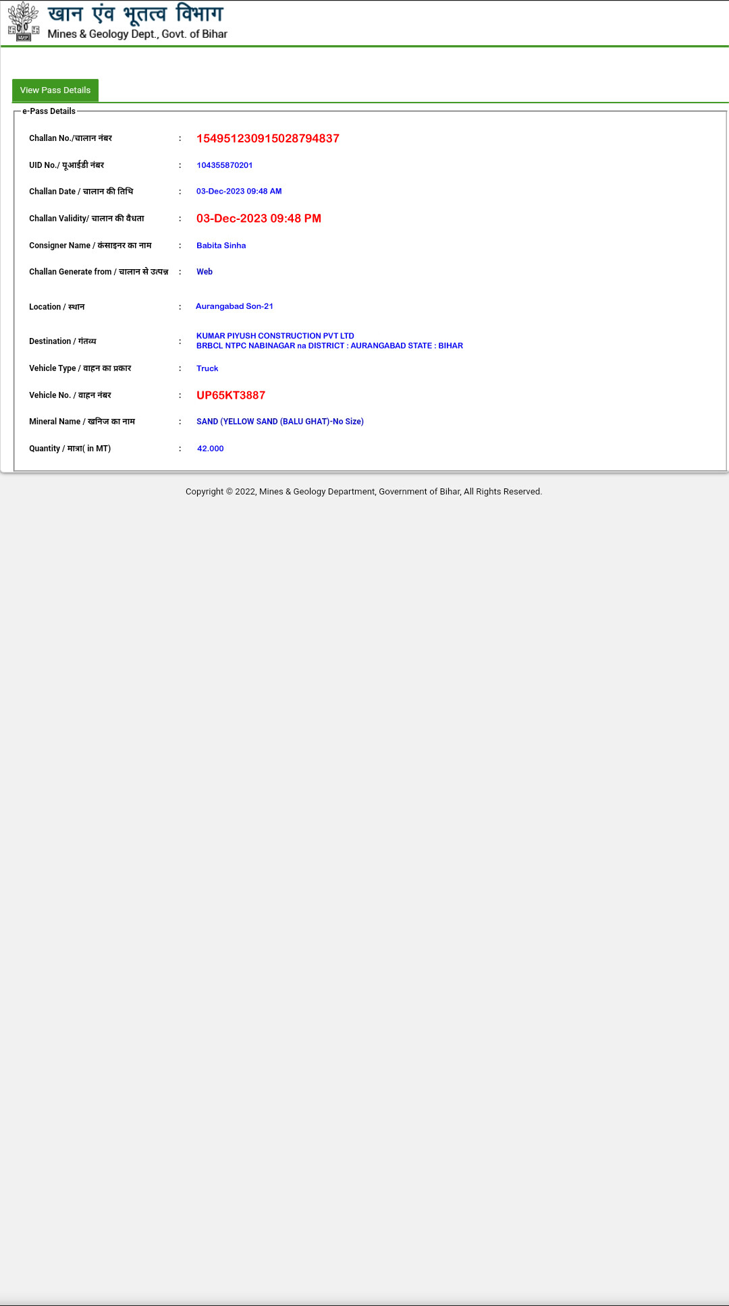Select the challan number 154951230915028794837
Screen dimensions: 729x1306
coord(268,138)
